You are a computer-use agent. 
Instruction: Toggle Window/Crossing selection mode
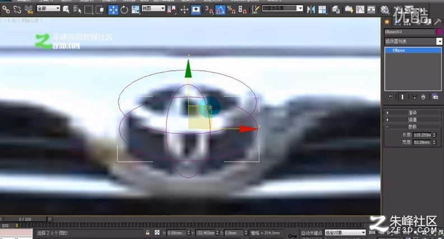click(x=100, y=10)
